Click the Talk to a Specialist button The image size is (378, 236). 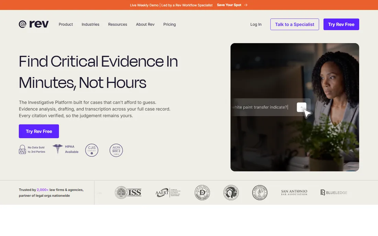(x=294, y=24)
